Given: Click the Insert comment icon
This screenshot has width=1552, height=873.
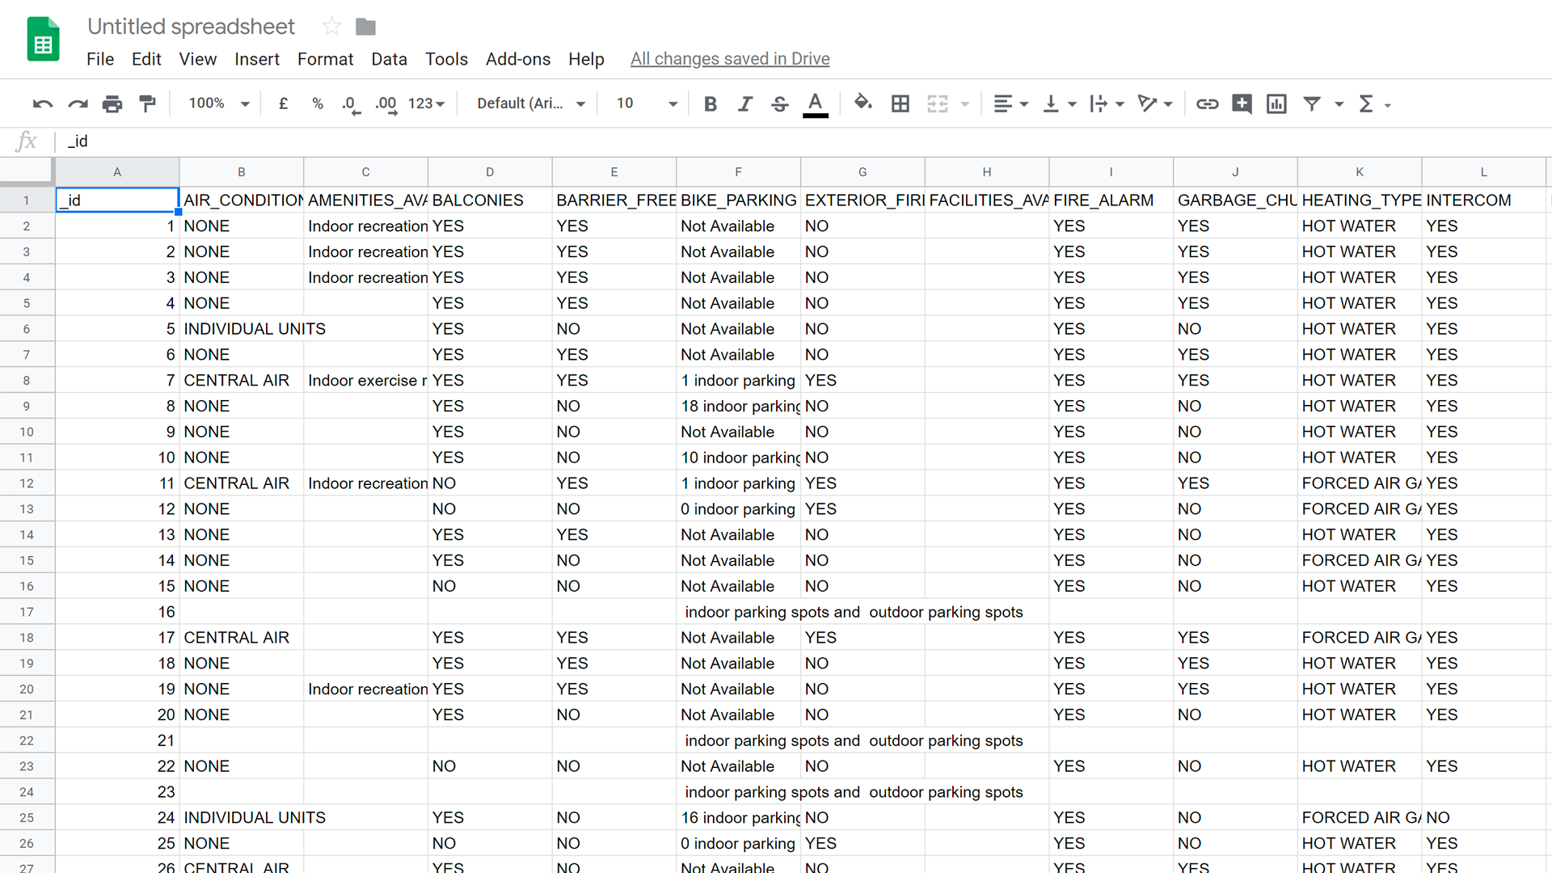Looking at the screenshot, I should [x=1242, y=103].
